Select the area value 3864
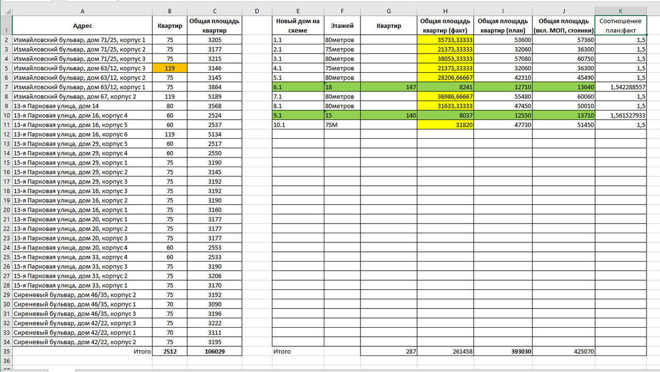The image size is (660, 372). pyautogui.click(x=214, y=87)
